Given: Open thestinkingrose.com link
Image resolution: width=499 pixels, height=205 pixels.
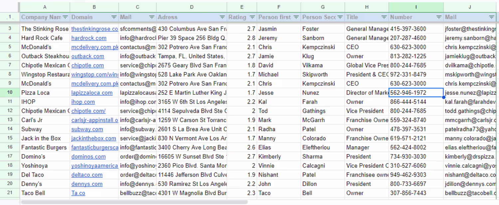Looking at the screenshot, I should coord(94,29).
